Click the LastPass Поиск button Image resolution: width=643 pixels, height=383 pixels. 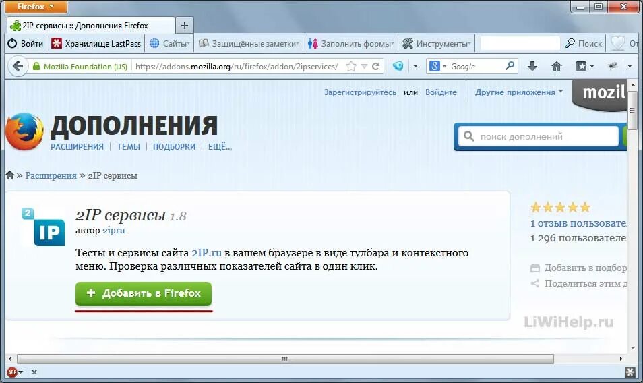click(x=584, y=43)
